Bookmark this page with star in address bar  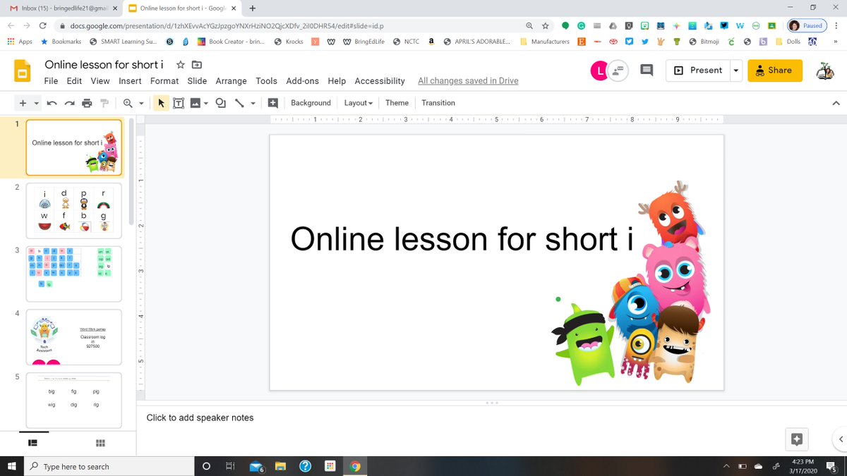pos(545,25)
